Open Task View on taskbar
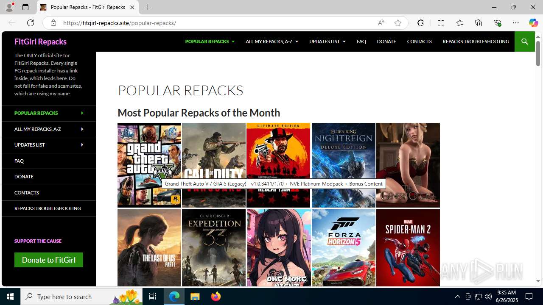 pos(153,297)
